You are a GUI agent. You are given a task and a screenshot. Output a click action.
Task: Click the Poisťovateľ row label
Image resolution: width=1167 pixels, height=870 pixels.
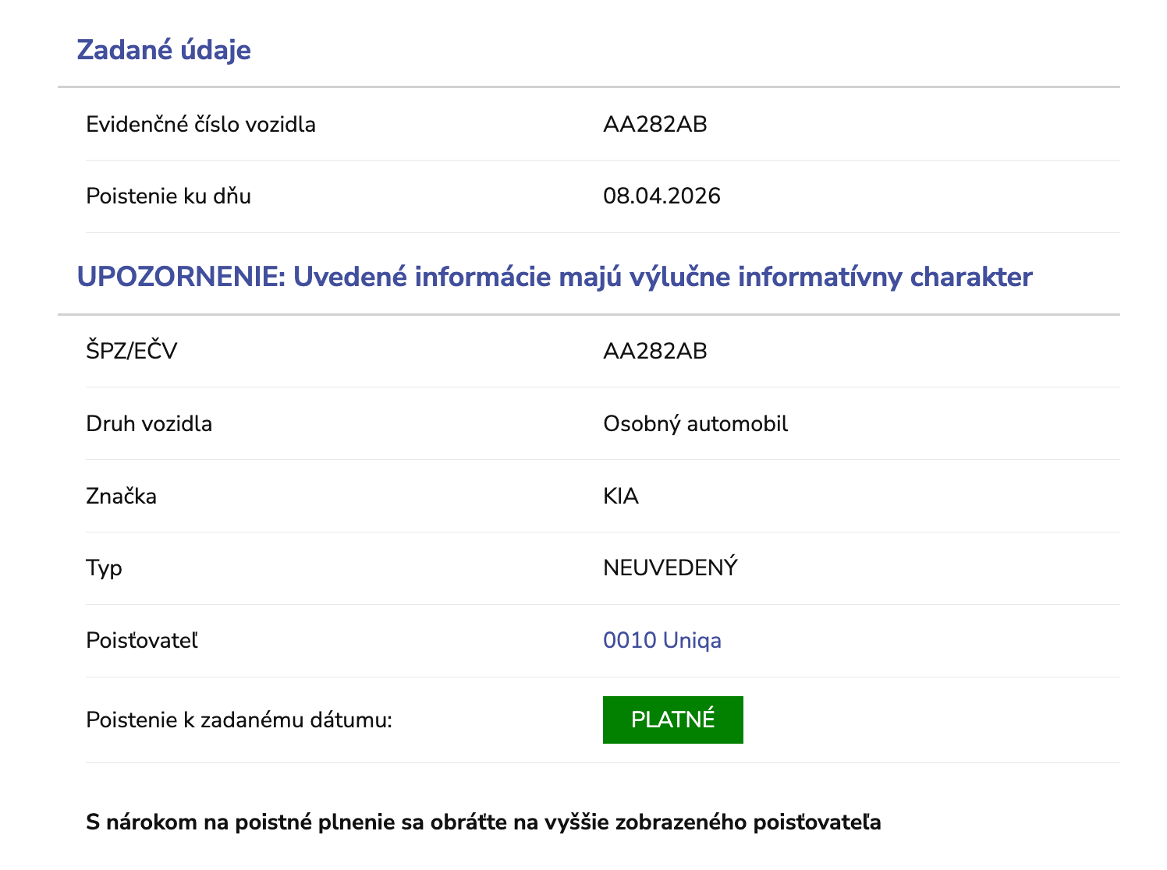(x=143, y=641)
